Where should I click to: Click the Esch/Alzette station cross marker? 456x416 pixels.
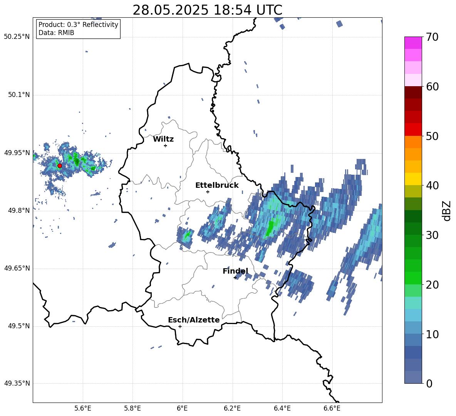(x=180, y=326)
